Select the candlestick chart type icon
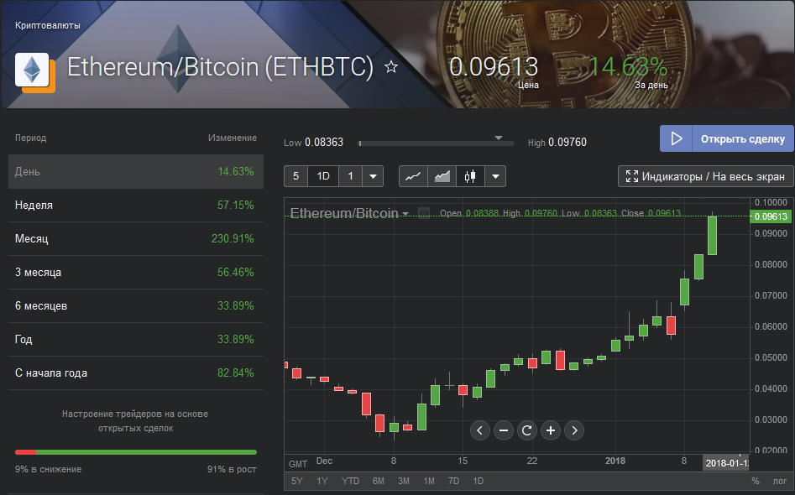Viewport: 795px width, 495px height. click(470, 176)
